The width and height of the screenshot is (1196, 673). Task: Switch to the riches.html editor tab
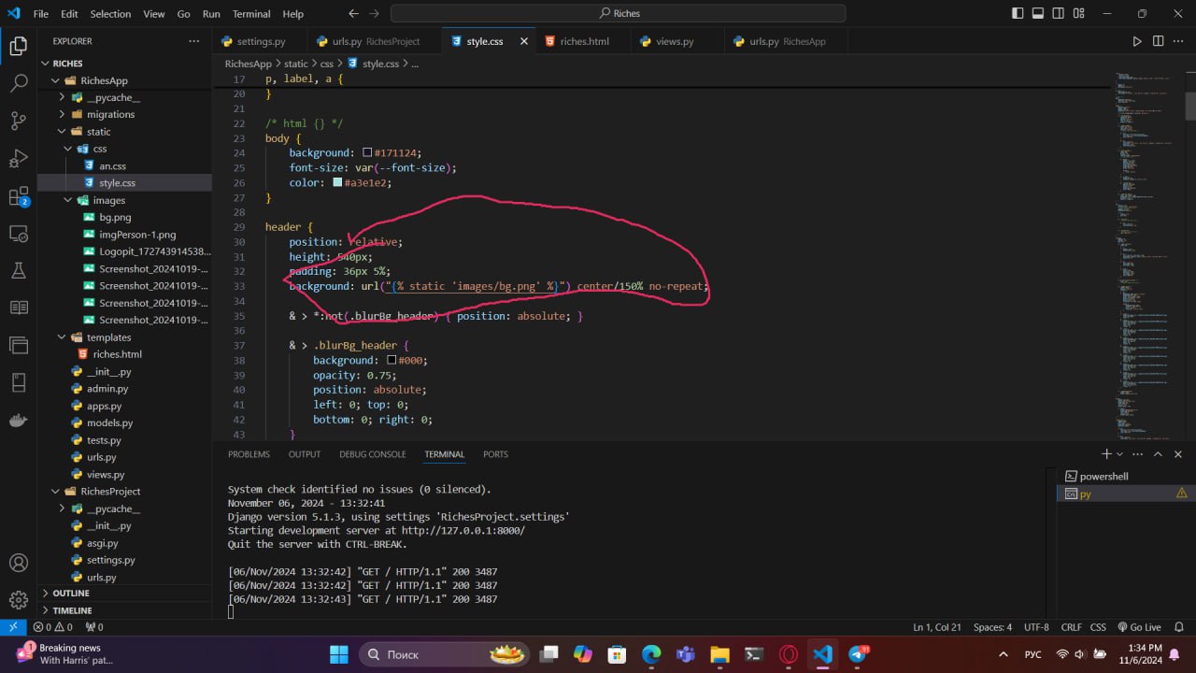[584, 41]
